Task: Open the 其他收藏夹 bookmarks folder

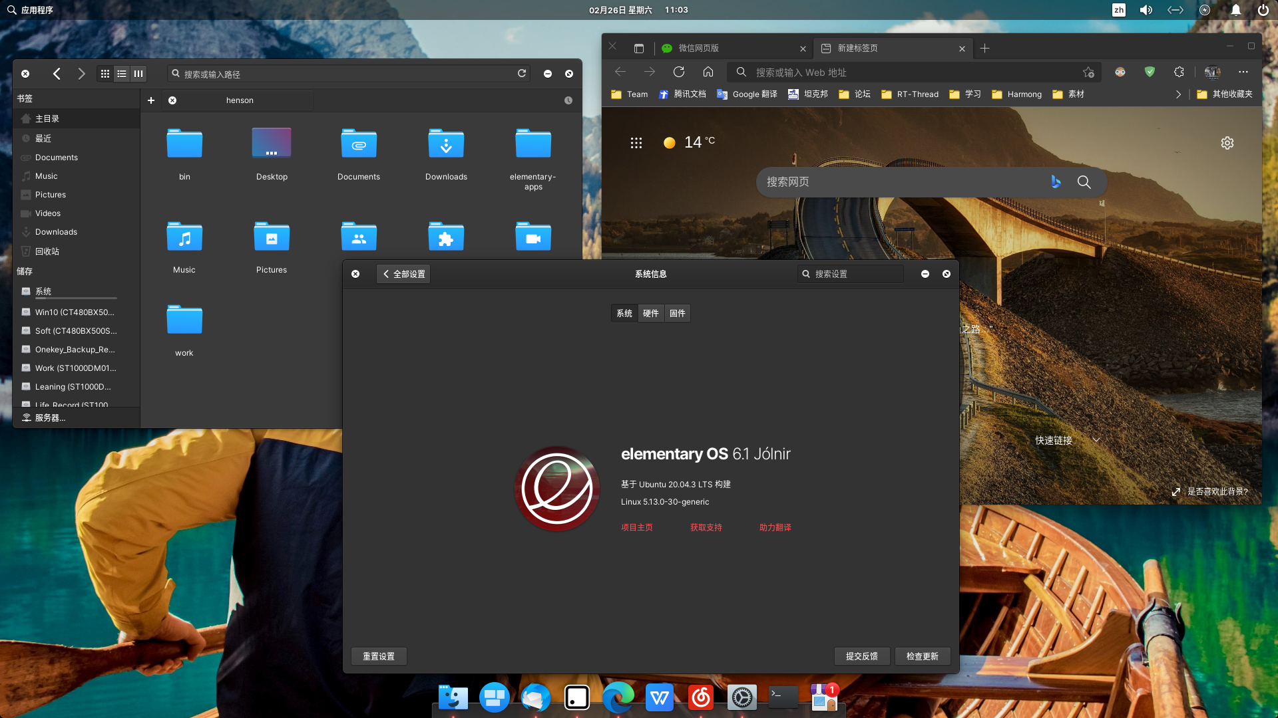Action: (x=1225, y=94)
